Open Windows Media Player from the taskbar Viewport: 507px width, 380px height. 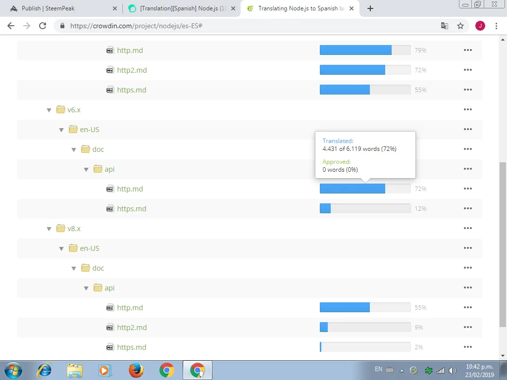(x=104, y=370)
